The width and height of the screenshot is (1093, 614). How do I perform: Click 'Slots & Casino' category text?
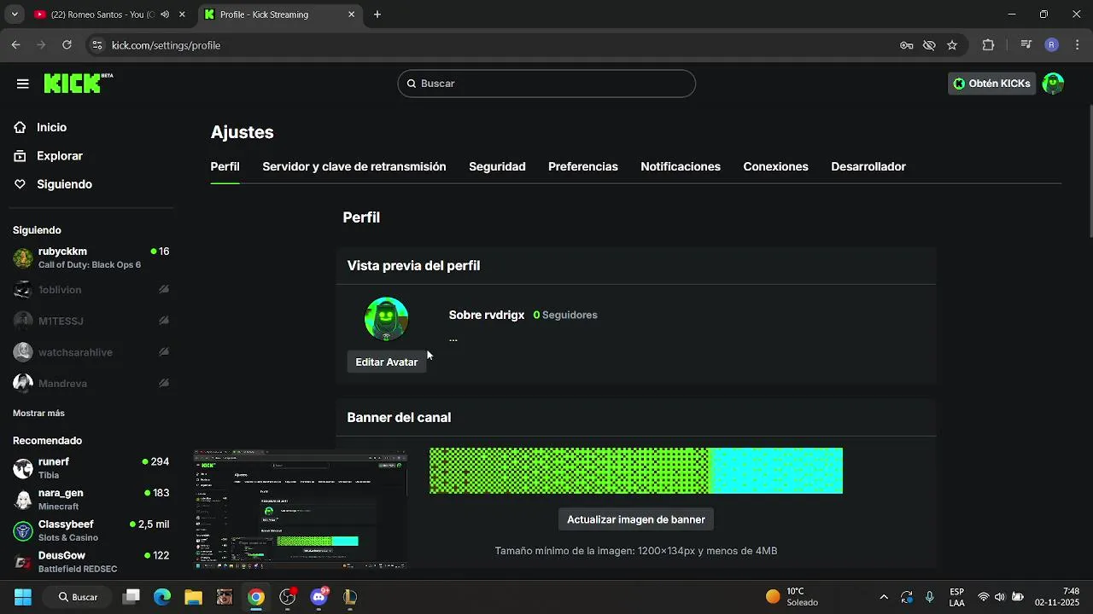point(68,537)
